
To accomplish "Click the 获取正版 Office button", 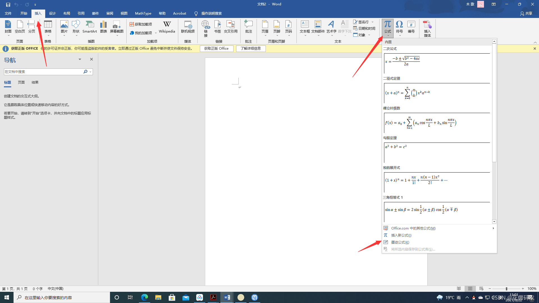I will tap(216, 49).
